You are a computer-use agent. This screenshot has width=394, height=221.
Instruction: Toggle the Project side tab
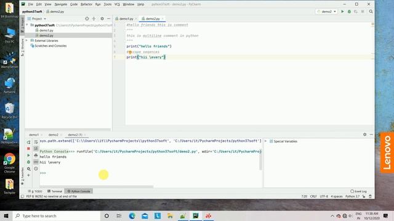tap(22, 25)
